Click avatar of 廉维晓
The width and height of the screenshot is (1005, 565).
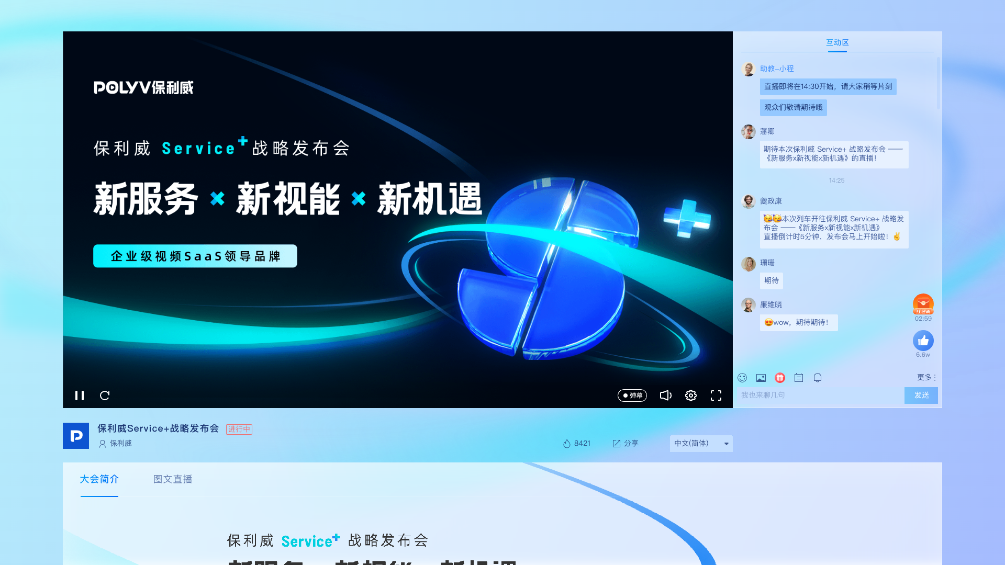[x=749, y=305]
